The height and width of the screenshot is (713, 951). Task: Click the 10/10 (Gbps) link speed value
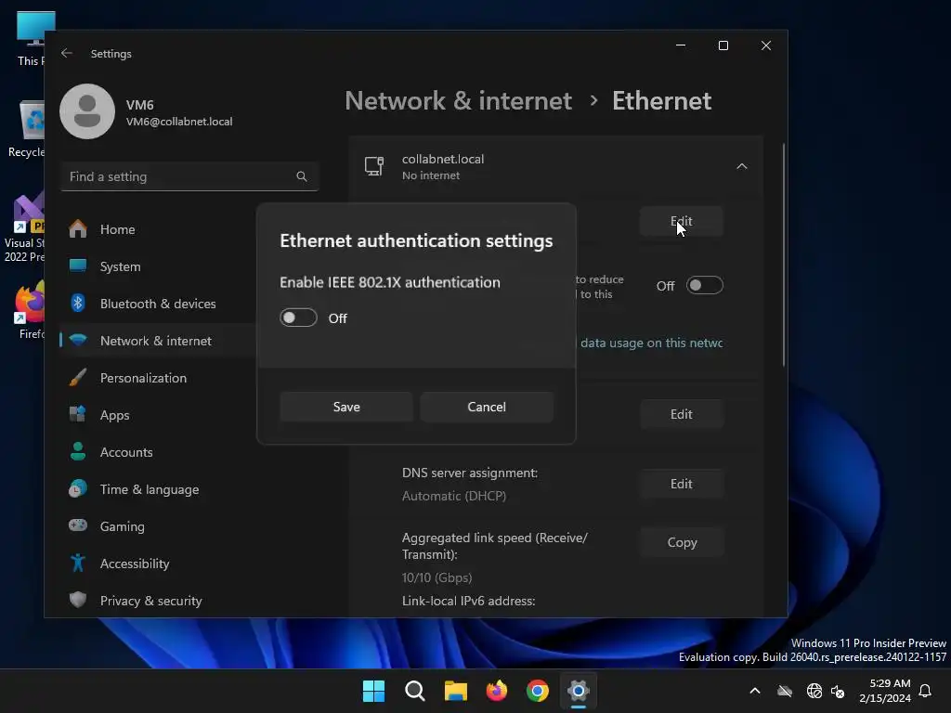[436, 577]
